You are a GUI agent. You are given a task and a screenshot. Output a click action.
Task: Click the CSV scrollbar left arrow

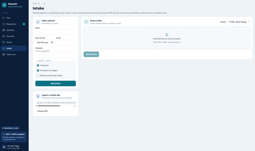36,106
